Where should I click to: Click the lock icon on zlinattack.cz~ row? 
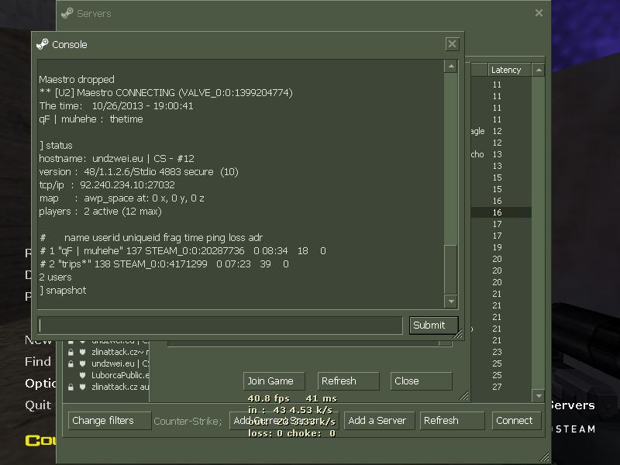pyautogui.click(x=71, y=352)
